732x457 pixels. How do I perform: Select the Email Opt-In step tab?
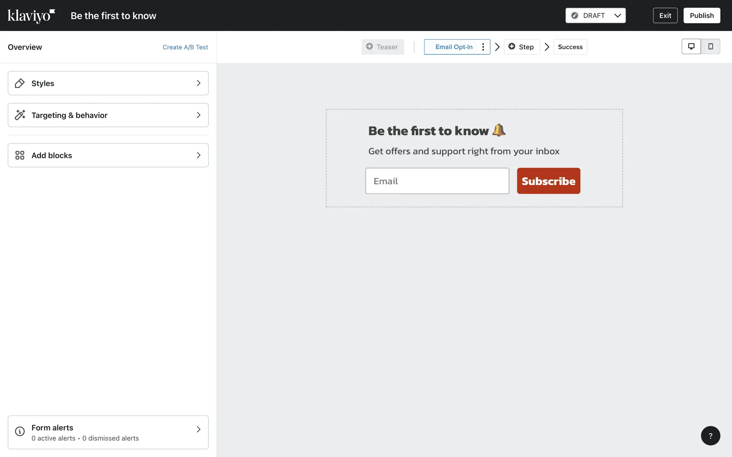(453, 47)
